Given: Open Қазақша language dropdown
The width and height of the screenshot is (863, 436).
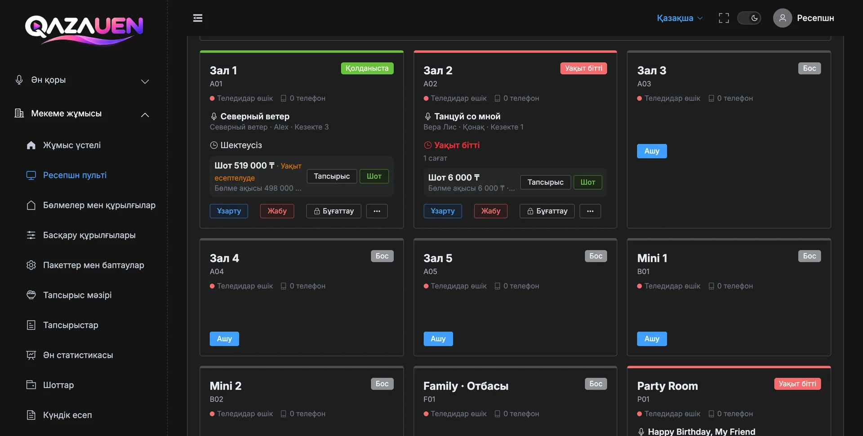Looking at the screenshot, I should pyautogui.click(x=680, y=18).
